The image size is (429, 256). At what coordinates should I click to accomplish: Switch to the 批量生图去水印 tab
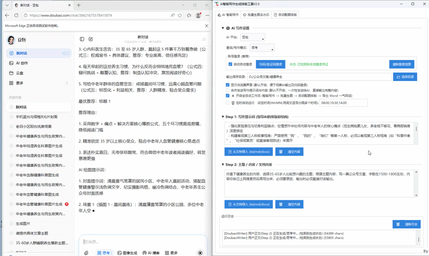256,15
